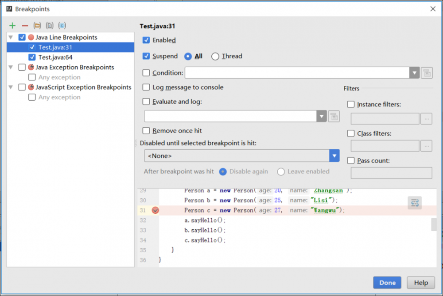
Task: Select the Thread radio button
Action: (x=215, y=56)
